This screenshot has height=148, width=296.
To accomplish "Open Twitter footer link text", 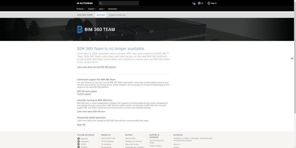I will [84, 144].
